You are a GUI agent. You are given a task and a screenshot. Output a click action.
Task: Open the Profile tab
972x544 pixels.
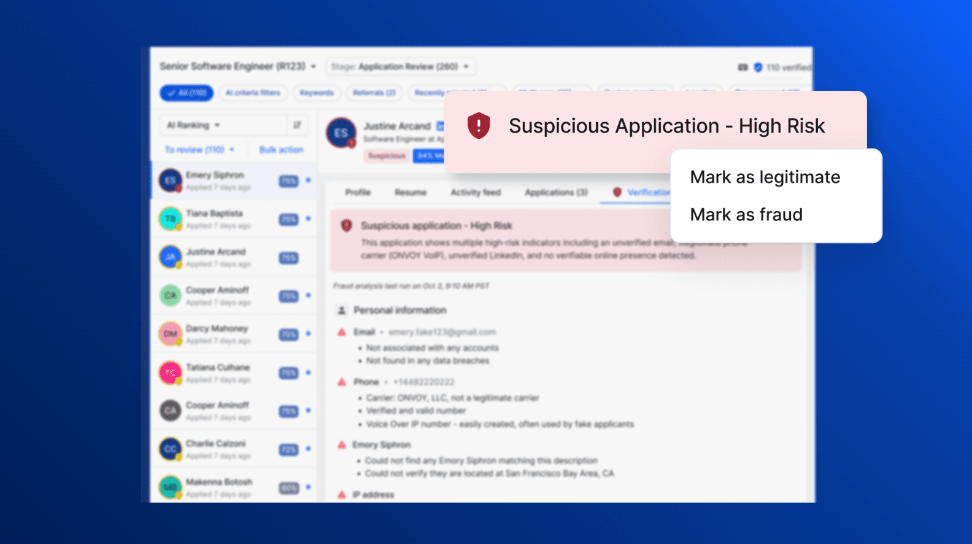(358, 193)
